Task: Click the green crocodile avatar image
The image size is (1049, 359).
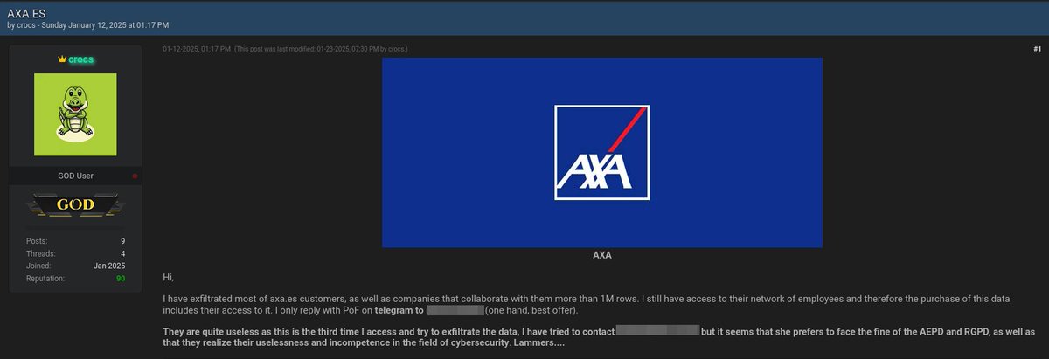Action: (x=74, y=115)
